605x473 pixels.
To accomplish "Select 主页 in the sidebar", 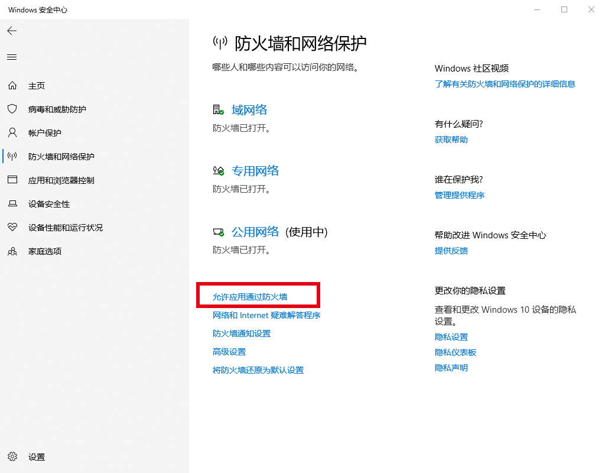I will coord(36,86).
